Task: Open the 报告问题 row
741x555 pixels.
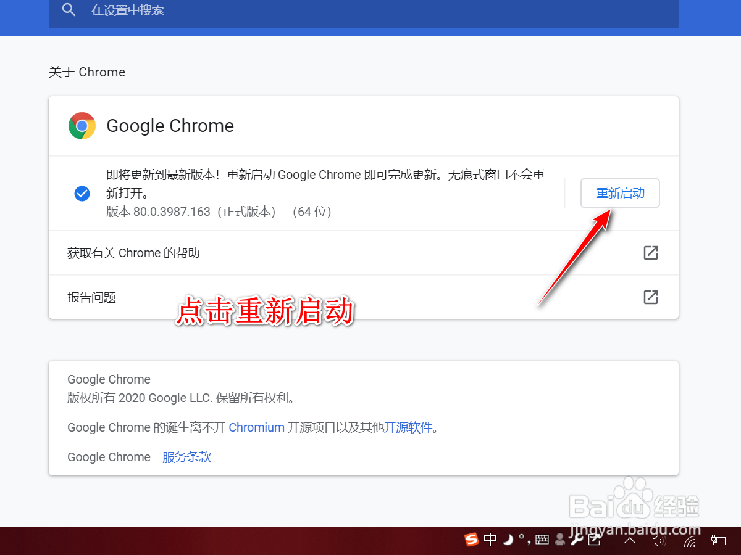Action: 364,297
